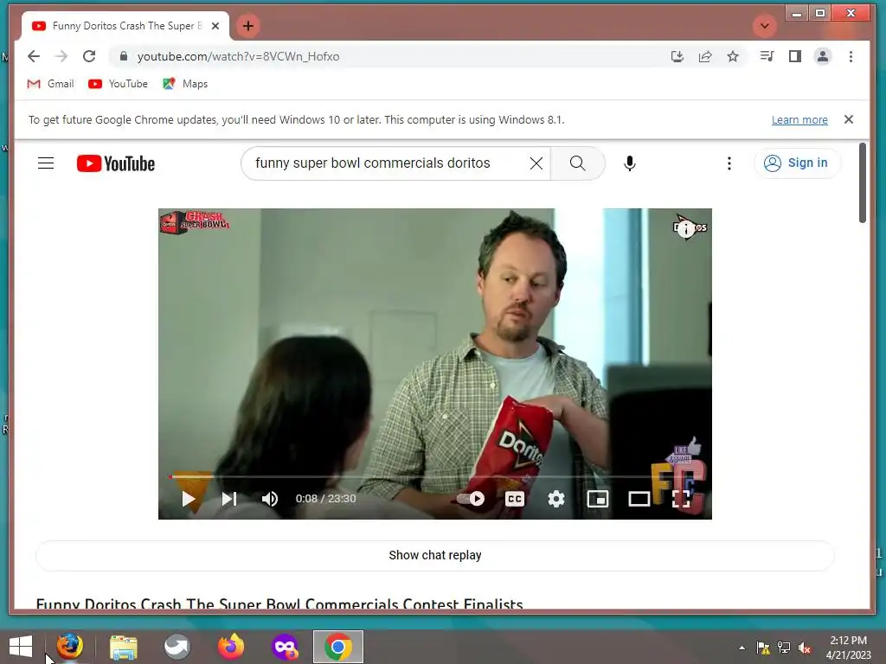Click the page vertical scrollbar

(863, 183)
